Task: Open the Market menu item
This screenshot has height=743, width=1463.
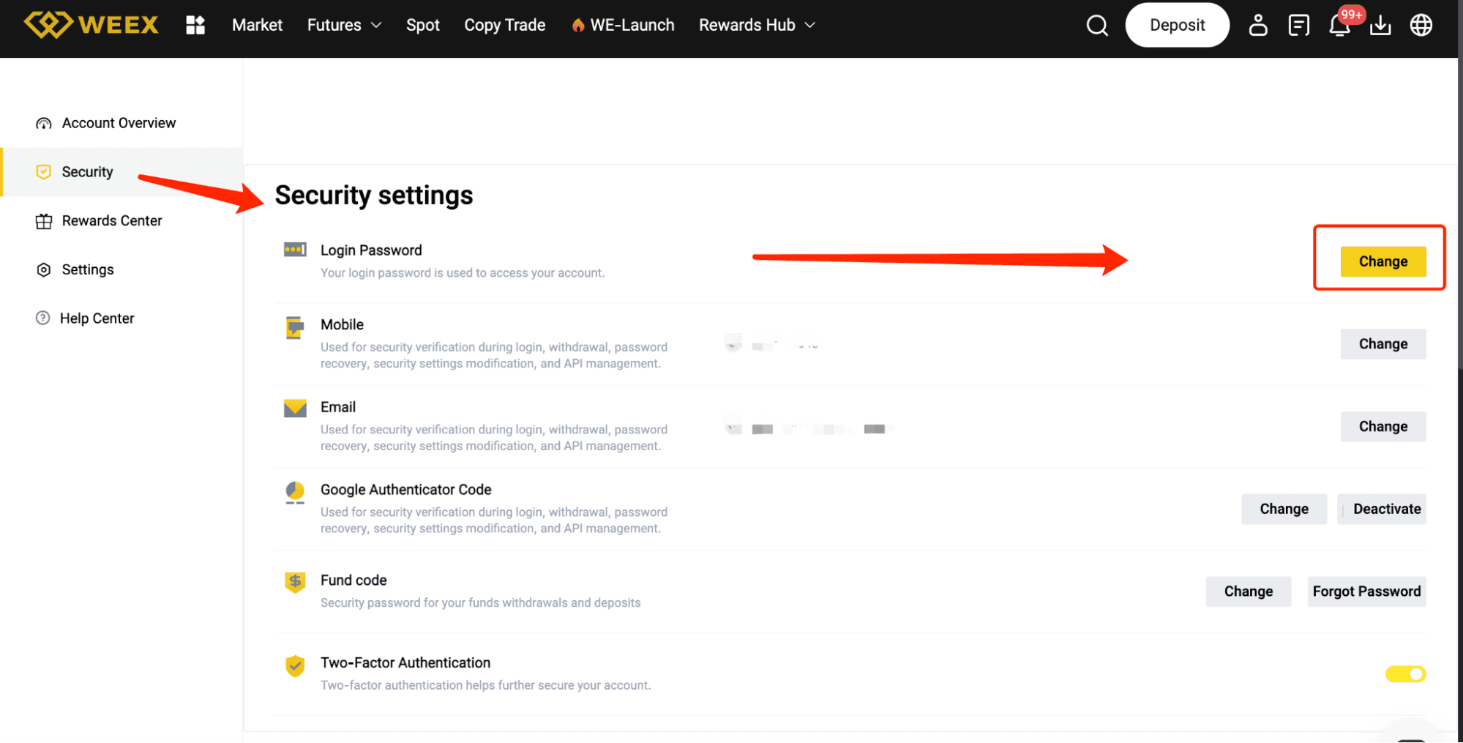Action: pos(257,25)
